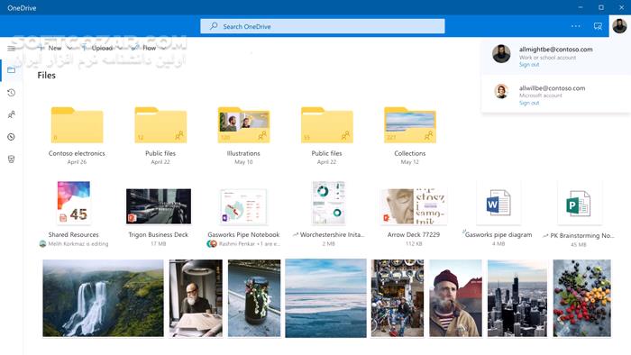Image resolution: width=631 pixels, height=355 pixels.
Task: Open the berries and fruit photo
Action: click(582, 298)
